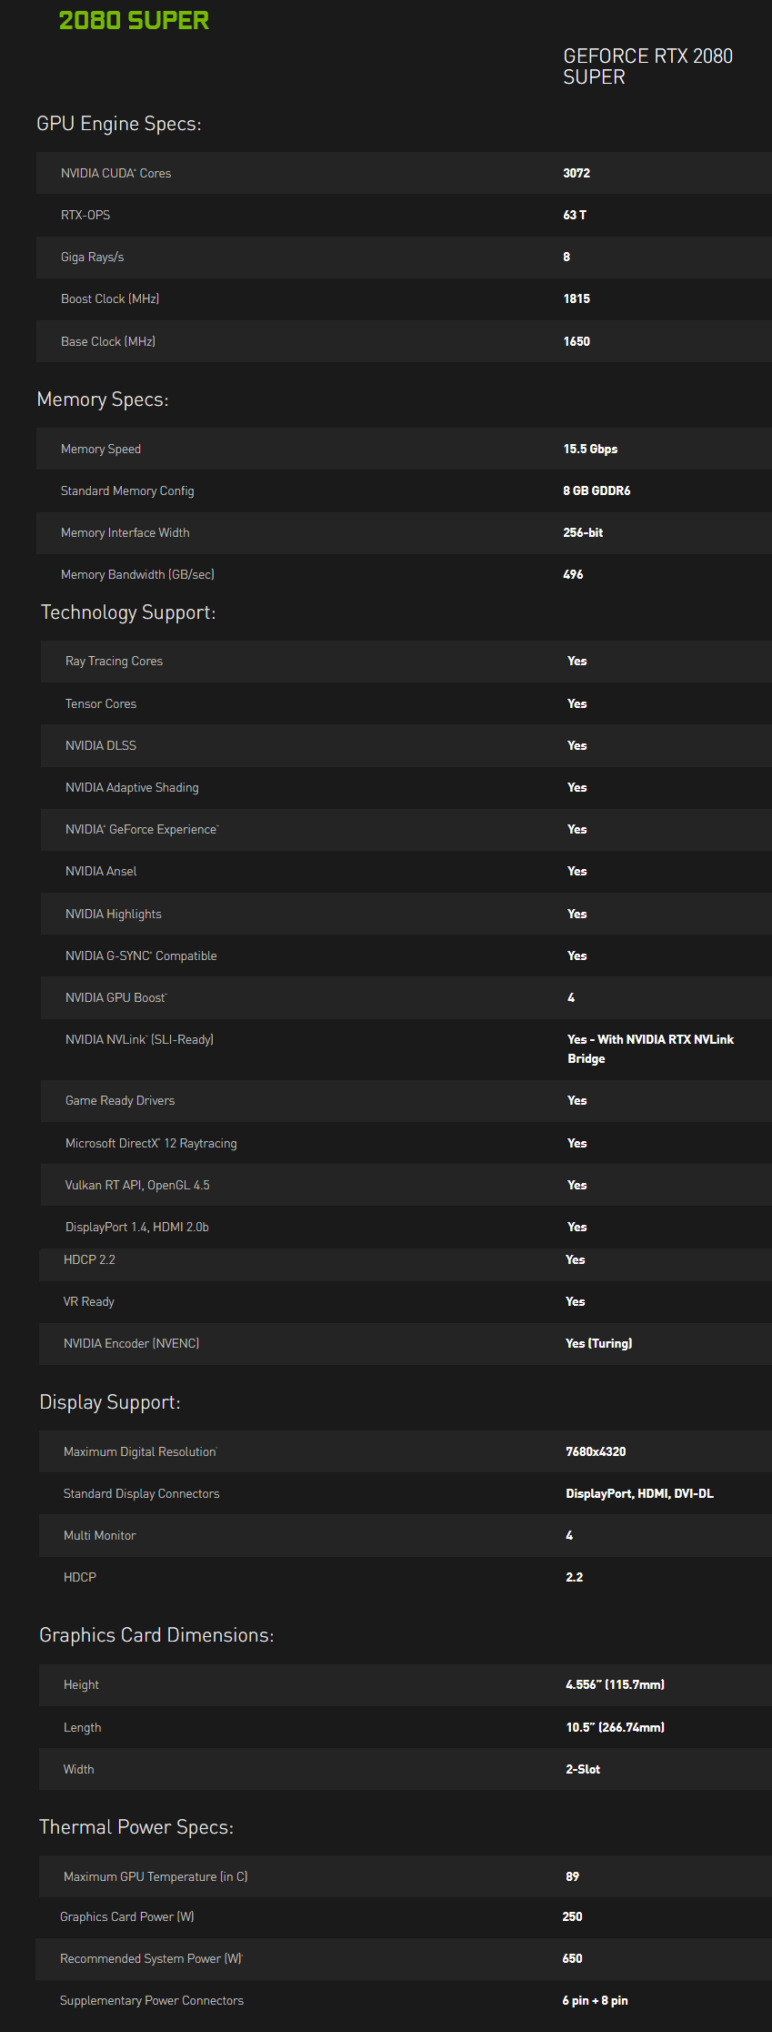Click the Display Support heading
This screenshot has height=2032, width=772.
pyautogui.click(x=110, y=1402)
